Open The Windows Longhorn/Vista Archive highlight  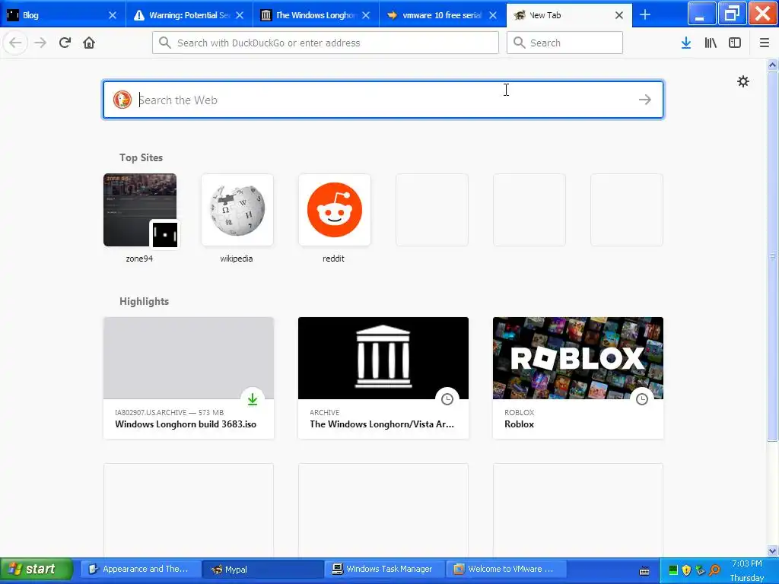click(383, 378)
